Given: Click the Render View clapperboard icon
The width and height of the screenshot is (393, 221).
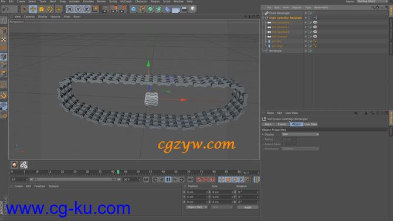Looking at the screenshot, I should pos(105,9).
